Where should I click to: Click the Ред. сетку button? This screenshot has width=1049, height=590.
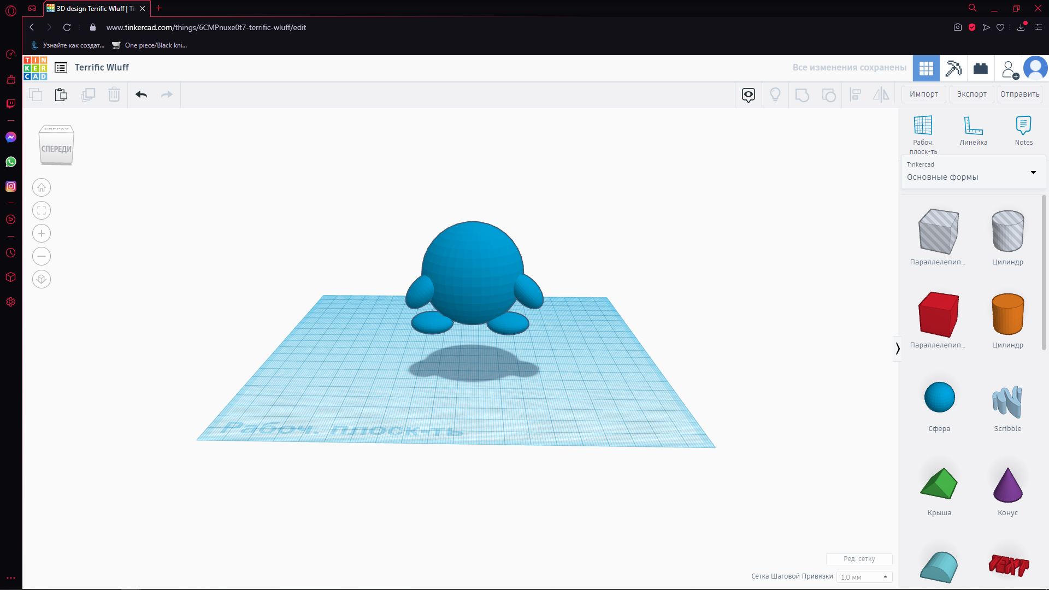(x=859, y=559)
